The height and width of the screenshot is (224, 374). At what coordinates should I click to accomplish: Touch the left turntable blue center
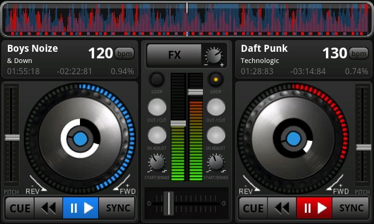(80, 139)
